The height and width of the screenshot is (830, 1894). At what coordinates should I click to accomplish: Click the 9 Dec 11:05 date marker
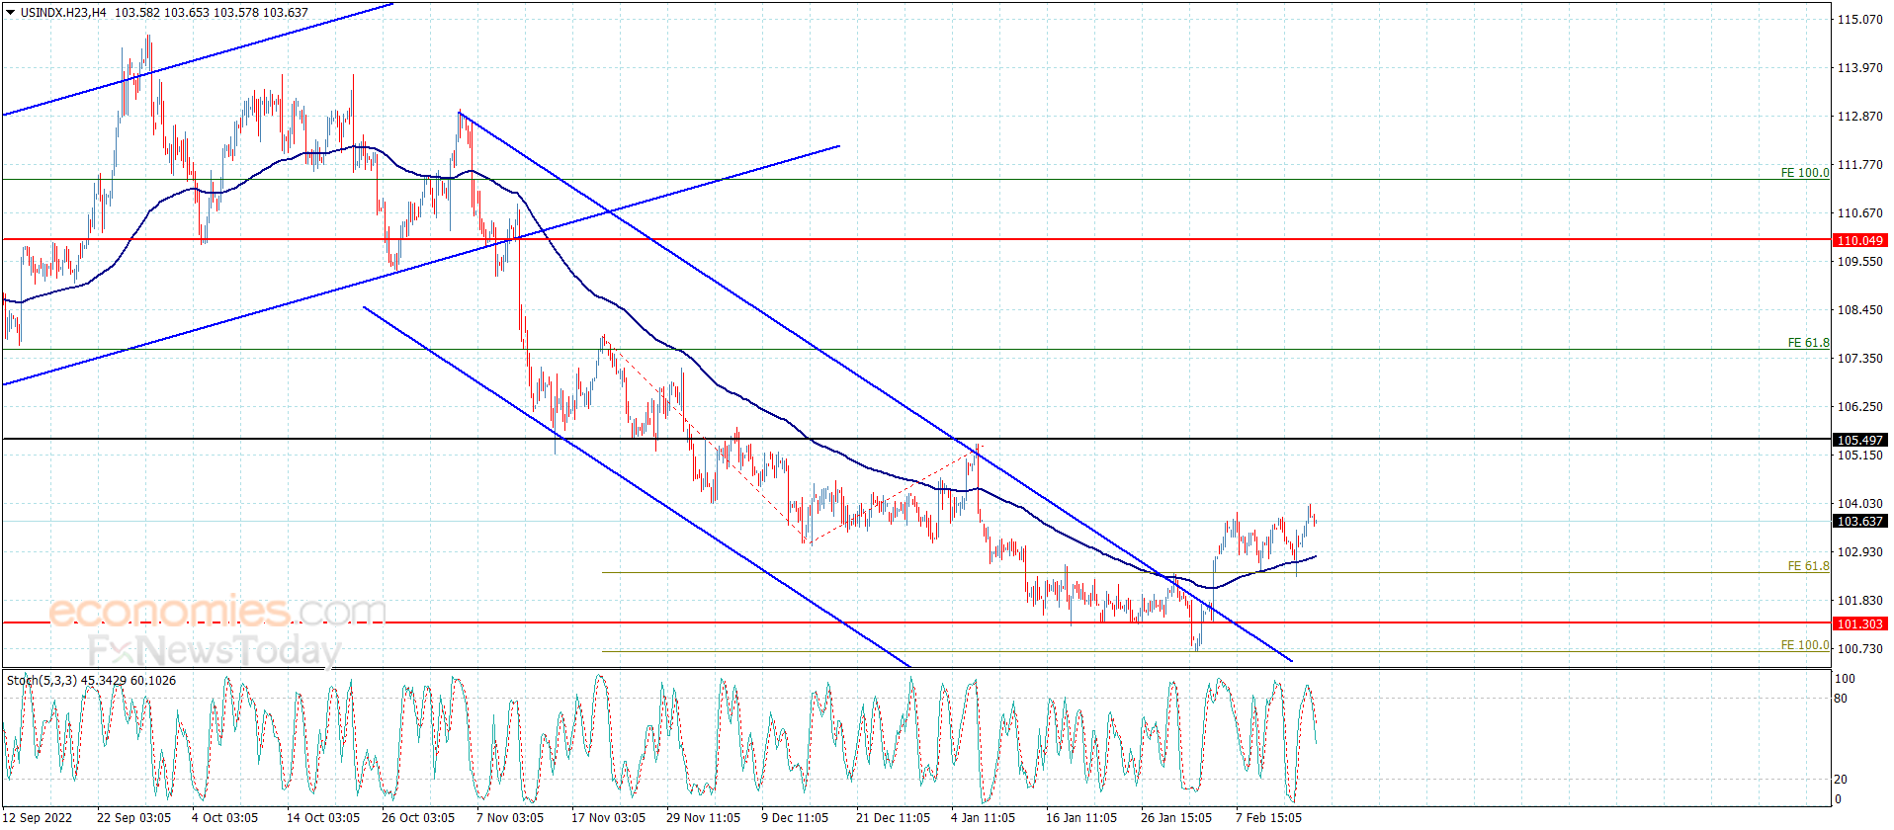coord(795,817)
